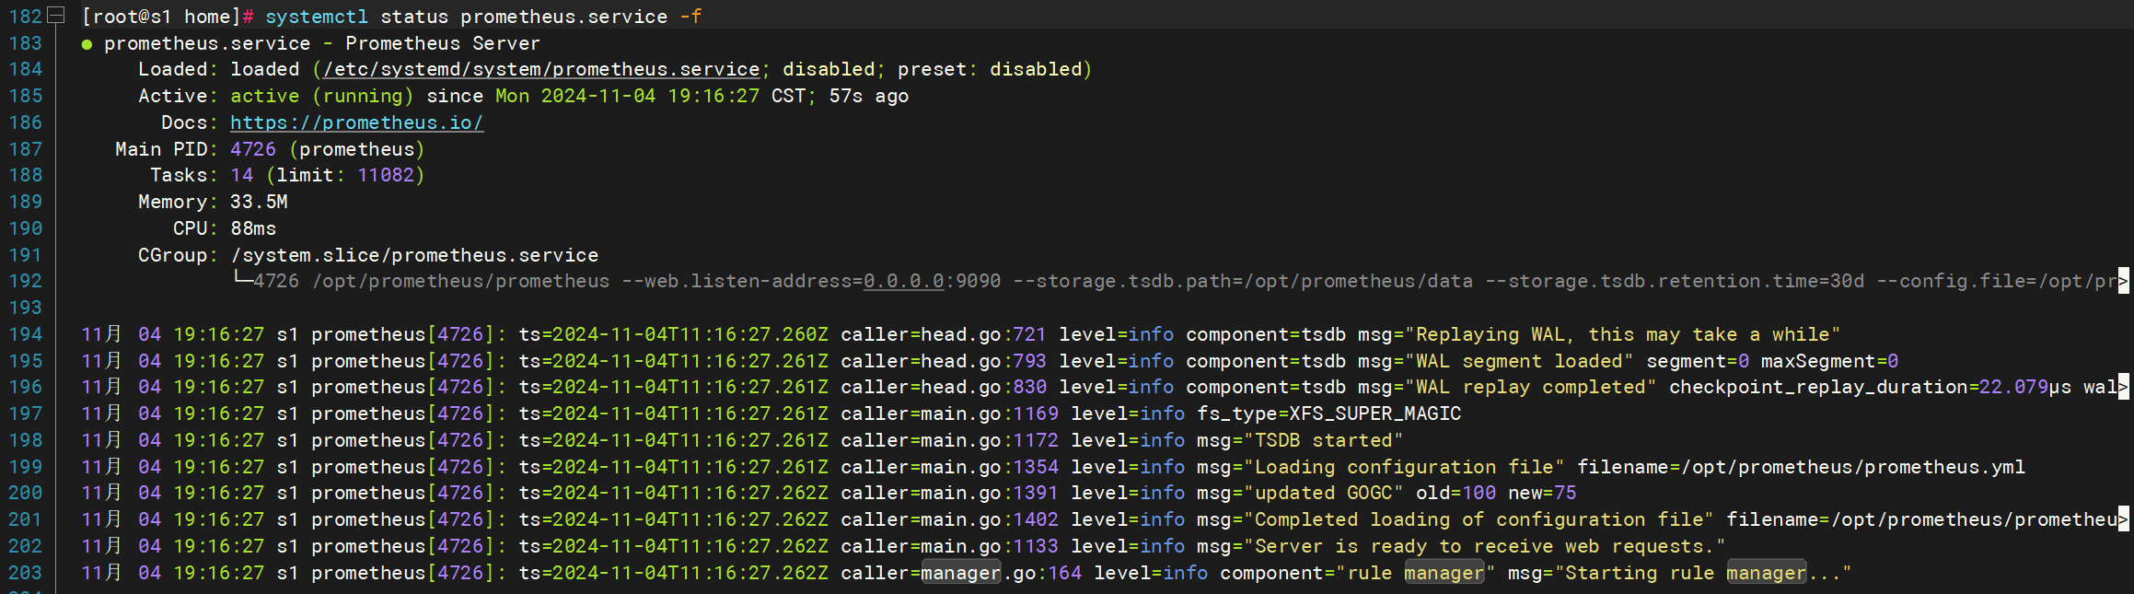Click line number 203 in the gutter
The height and width of the screenshot is (594, 2134).
point(25,573)
